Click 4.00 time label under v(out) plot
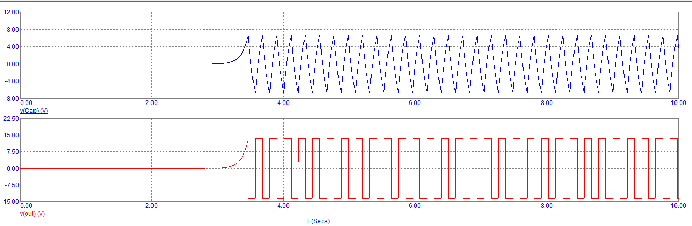The height and width of the screenshot is (226, 692). 283,205
